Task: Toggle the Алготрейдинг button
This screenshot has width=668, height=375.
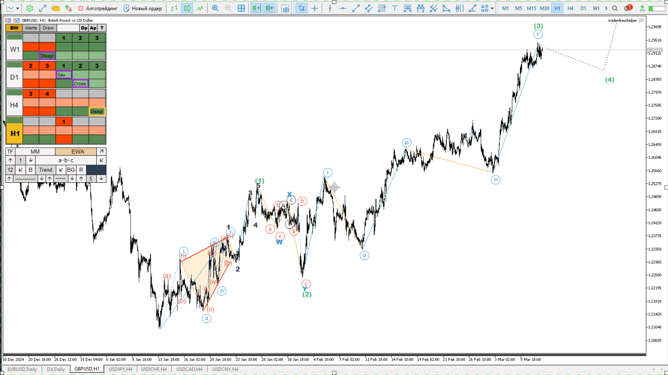Action: pyautogui.click(x=98, y=9)
